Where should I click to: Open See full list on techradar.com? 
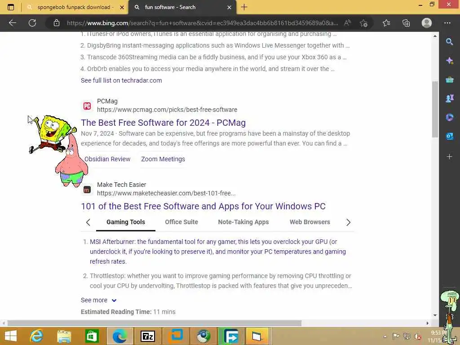pos(121,80)
